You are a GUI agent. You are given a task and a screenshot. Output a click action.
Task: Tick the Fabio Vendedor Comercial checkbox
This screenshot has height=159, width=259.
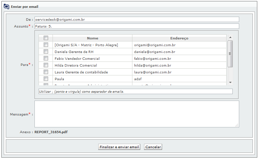[46, 58]
